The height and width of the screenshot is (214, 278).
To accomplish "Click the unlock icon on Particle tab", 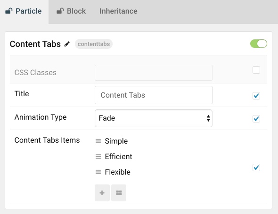I will click(9, 11).
